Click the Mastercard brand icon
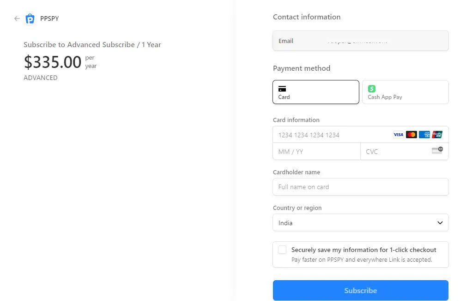This screenshot has height=301, width=472. (411, 134)
